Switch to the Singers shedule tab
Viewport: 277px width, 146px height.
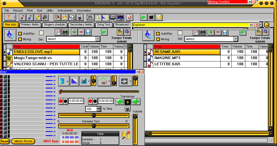[54, 24]
